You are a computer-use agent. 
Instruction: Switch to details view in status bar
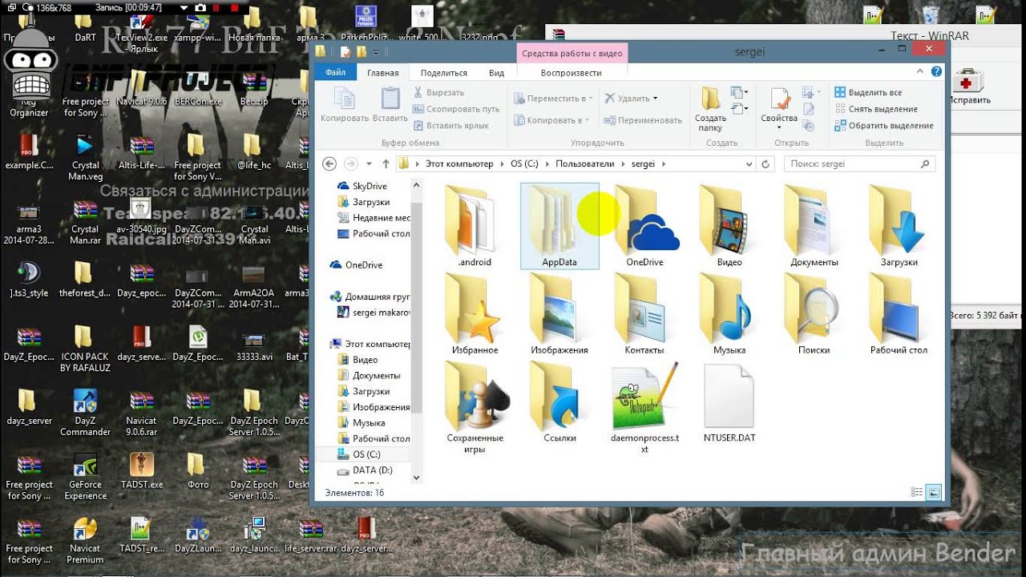click(918, 492)
